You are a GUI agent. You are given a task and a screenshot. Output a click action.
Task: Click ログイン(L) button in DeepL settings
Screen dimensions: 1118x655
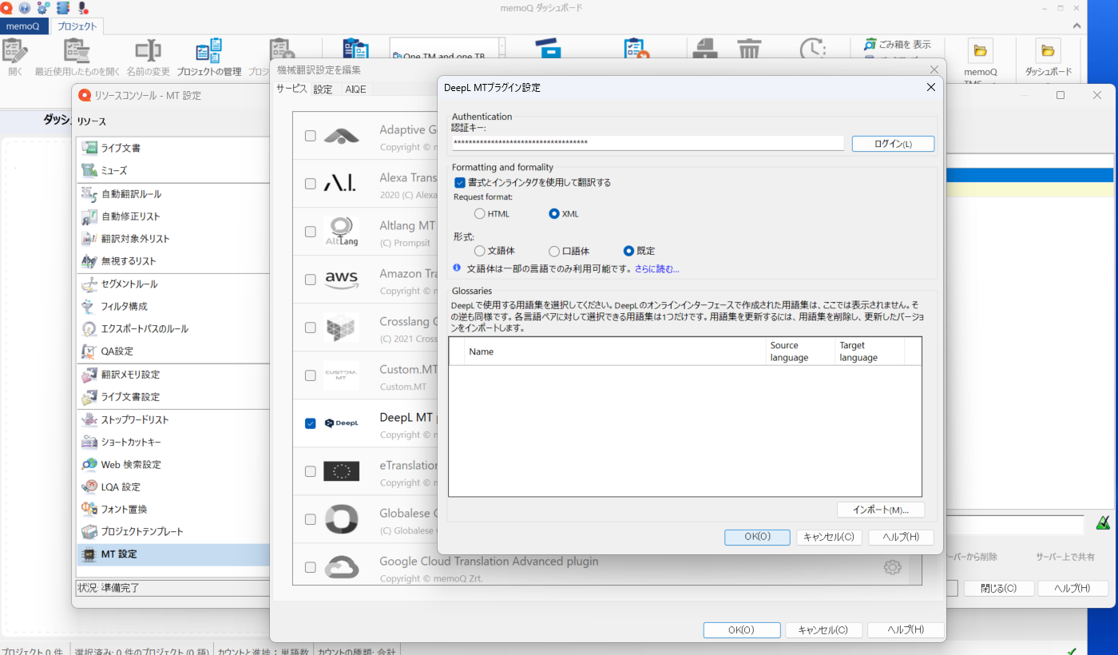coord(893,144)
